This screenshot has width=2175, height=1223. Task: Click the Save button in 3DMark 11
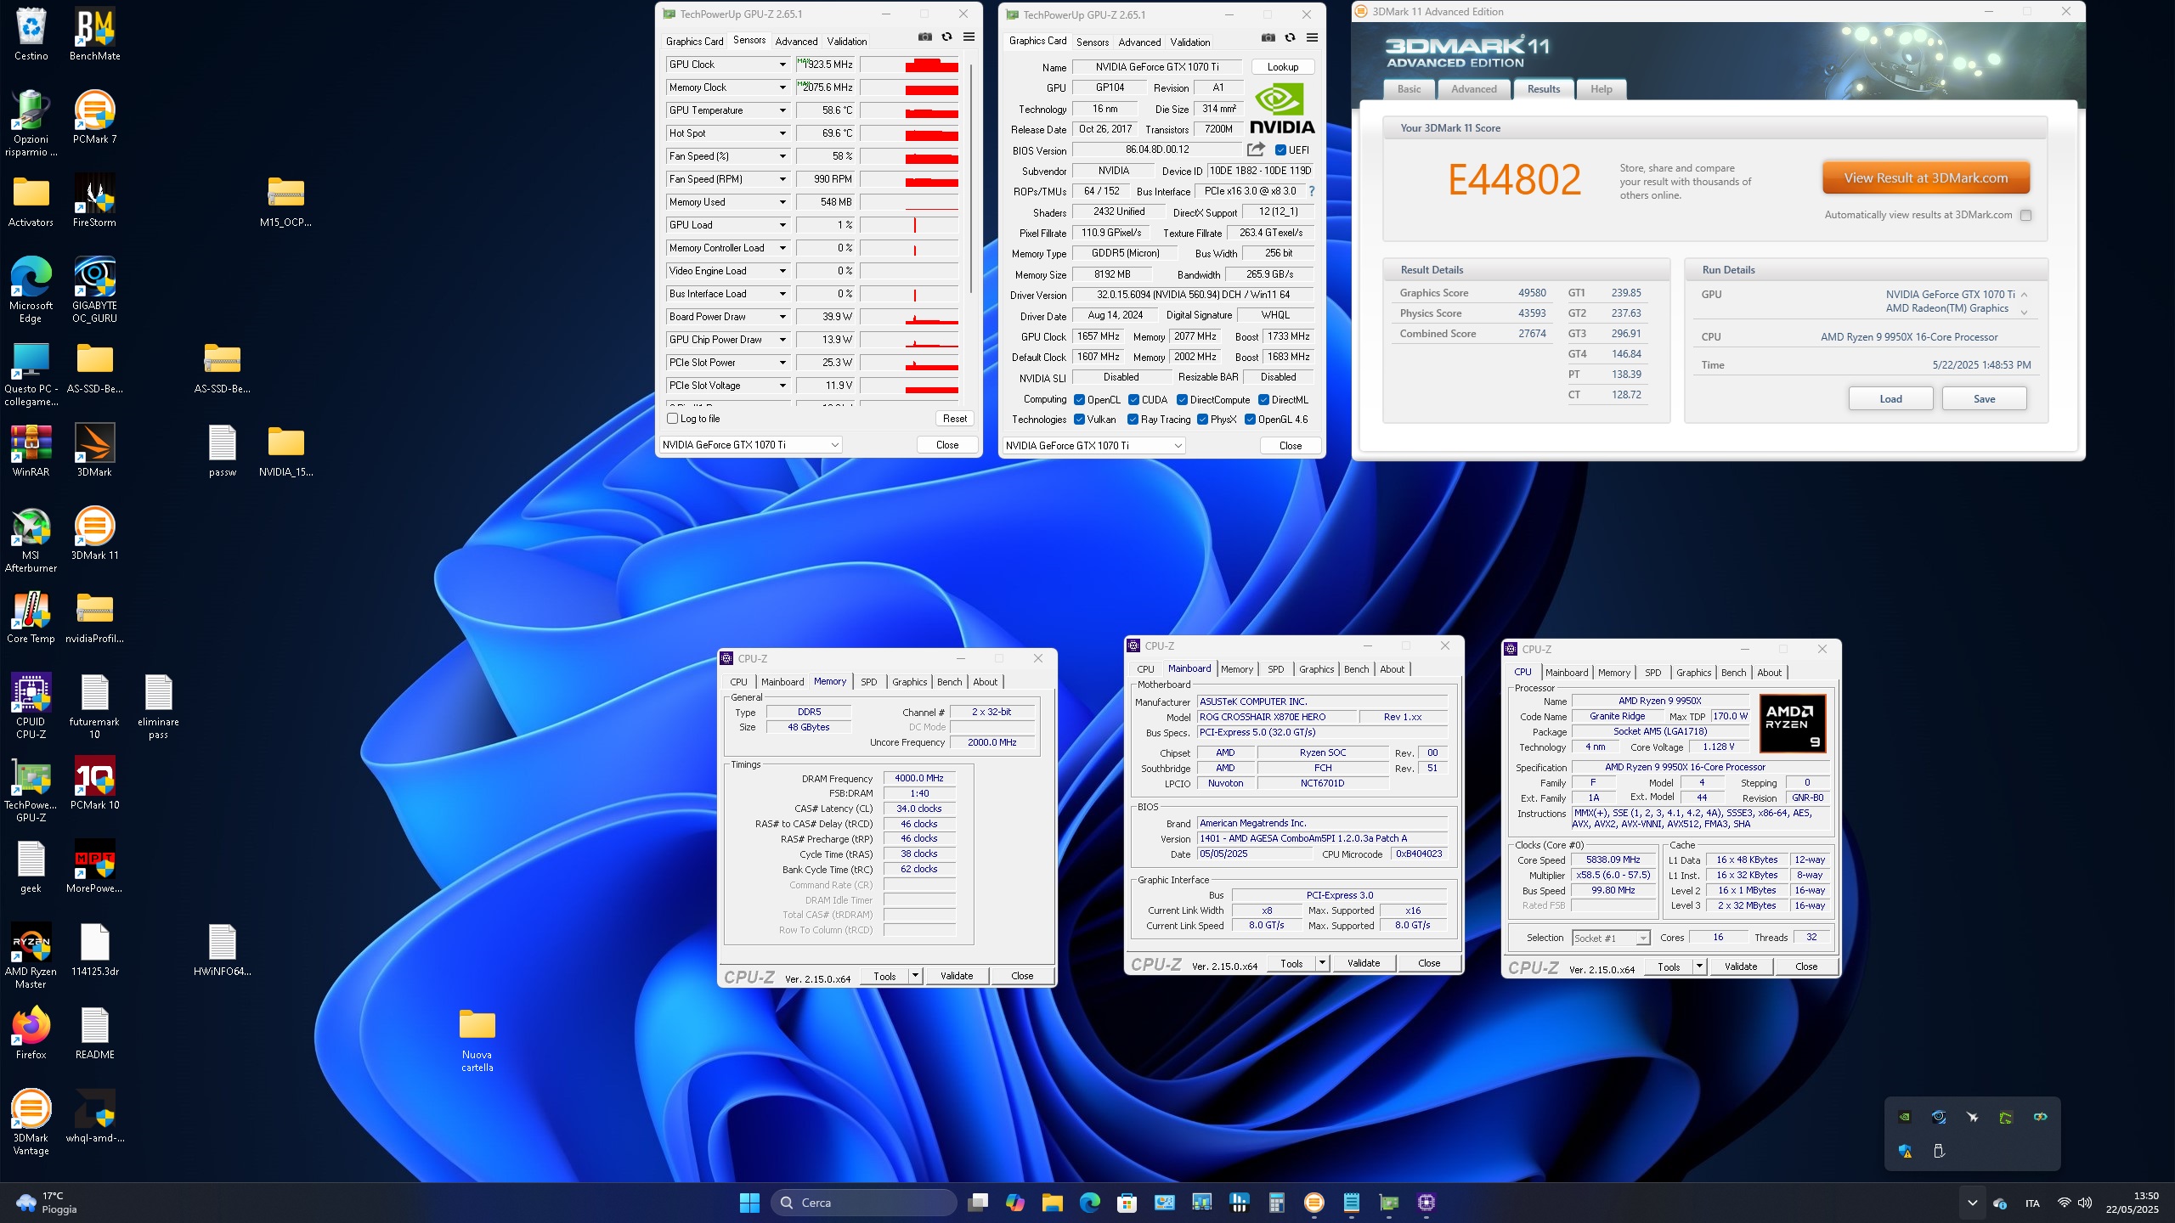pos(1984,399)
